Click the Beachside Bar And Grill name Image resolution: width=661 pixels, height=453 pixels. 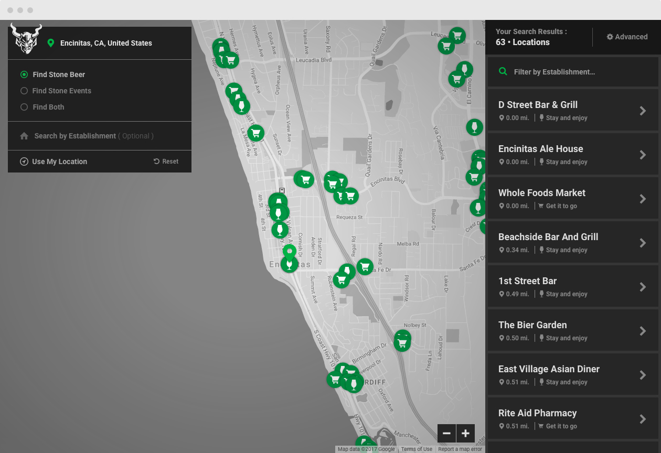pyautogui.click(x=548, y=237)
